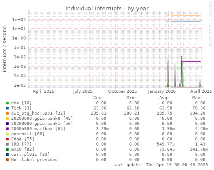The height and width of the screenshot is (170, 214).
Task: Select the 'doorbell [66]' legend label
Action: tap(28, 134)
